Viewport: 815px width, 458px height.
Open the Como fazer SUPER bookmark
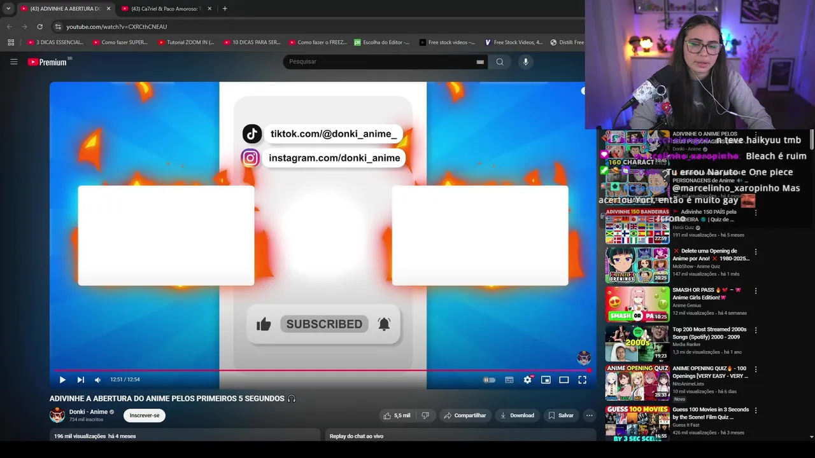tap(120, 43)
